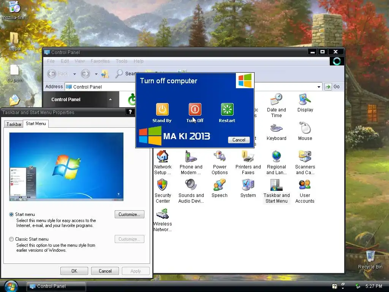Open User Accounts icon
Viewport: 389px width, 292px height.
click(x=305, y=191)
